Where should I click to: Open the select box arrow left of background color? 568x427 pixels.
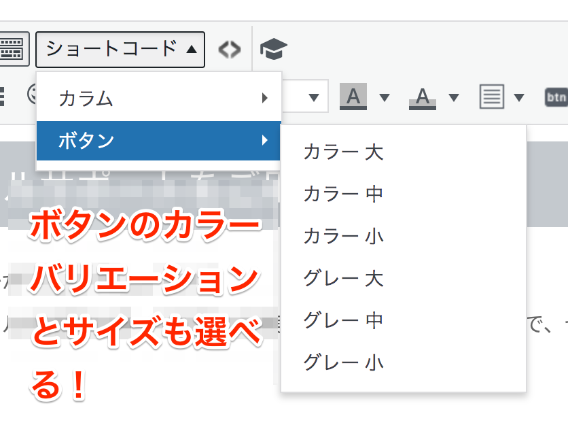[x=313, y=97]
